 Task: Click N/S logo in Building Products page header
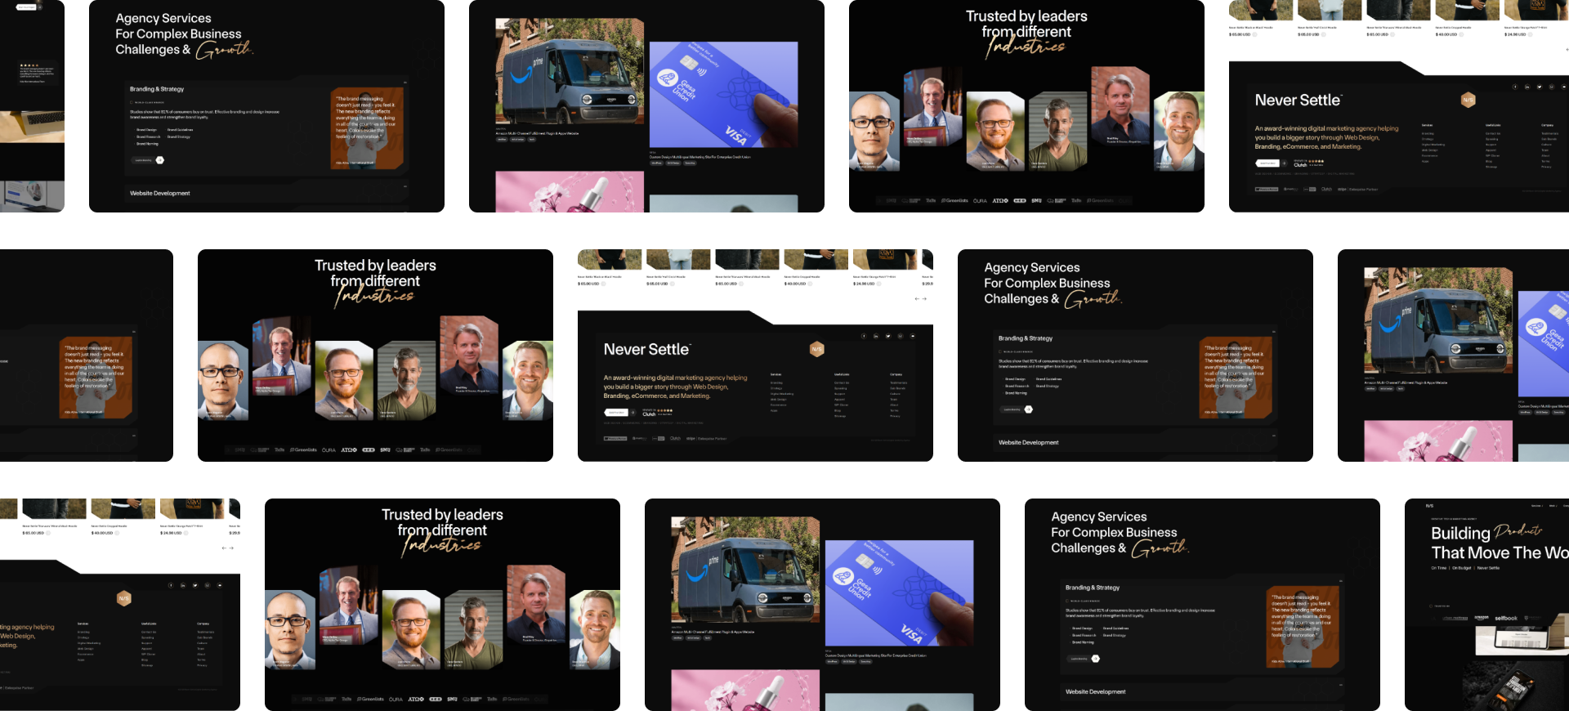click(x=1429, y=506)
